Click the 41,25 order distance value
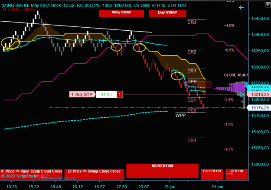The width and height of the screenshot is (271, 190). click(106, 94)
